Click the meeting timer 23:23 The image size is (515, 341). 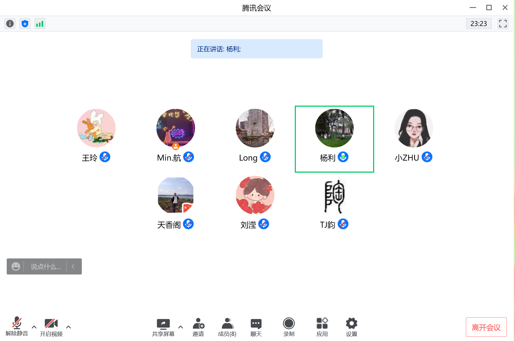(479, 24)
